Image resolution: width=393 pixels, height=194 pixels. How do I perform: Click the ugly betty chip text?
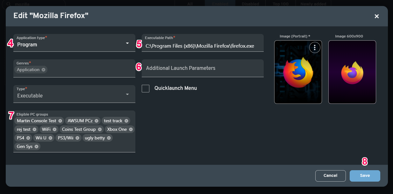coord(95,138)
